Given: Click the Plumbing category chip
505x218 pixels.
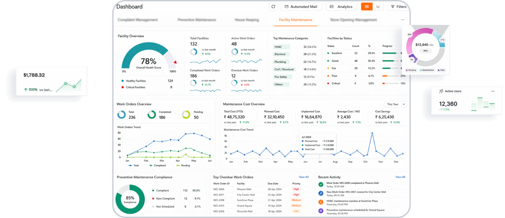Looking at the screenshot, I should point(281,62).
